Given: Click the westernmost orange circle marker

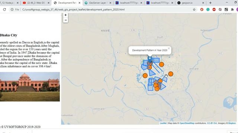Looking at the screenshot, I should (145, 76).
